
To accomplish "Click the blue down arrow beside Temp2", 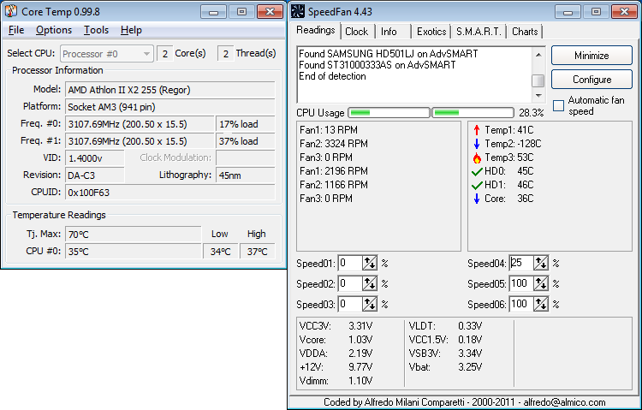I will [477, 144].
